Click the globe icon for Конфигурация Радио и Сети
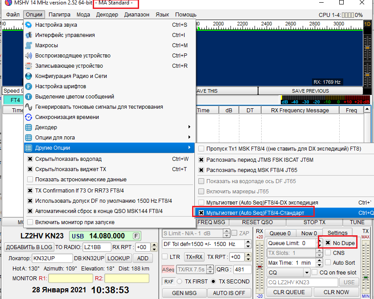 point(29,76)
